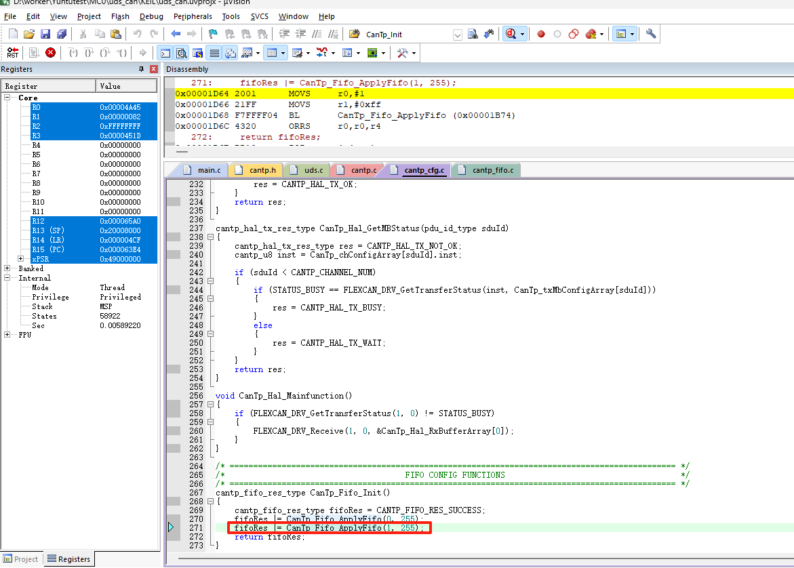Switch to the Project panel tab
This screenshot has width=794, height=568.
coord(21,559)
